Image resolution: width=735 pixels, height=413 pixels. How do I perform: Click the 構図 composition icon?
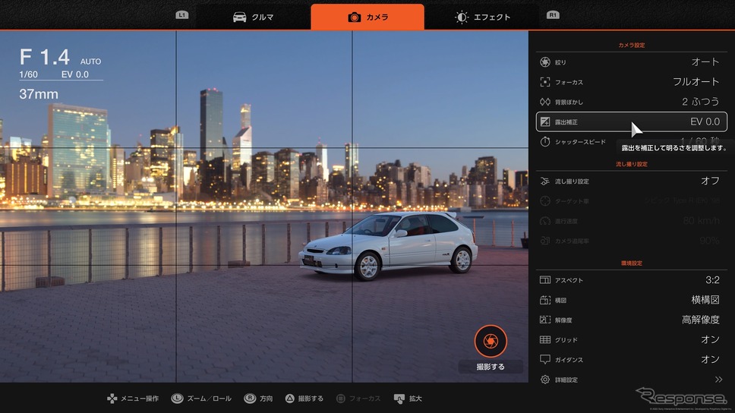(544, 300)
